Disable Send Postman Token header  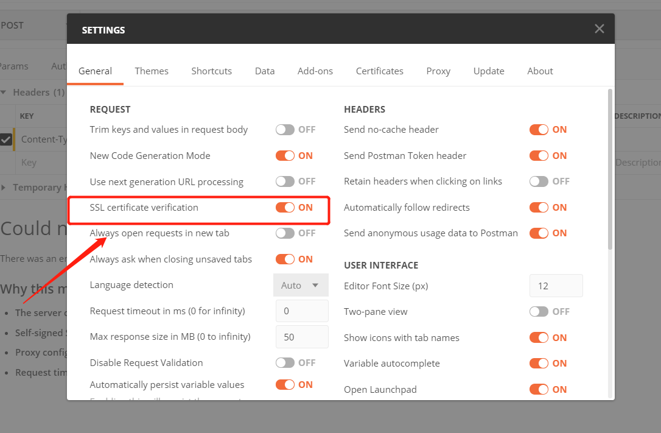(x=539, y=155)
